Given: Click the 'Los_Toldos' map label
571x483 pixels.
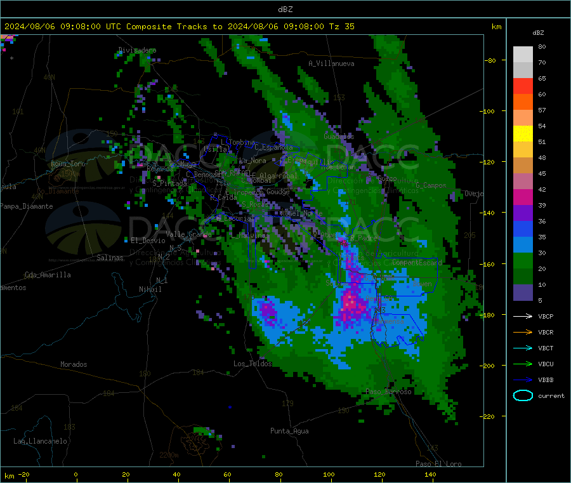Looking at the screenshot, I should [x=253, y=364].
